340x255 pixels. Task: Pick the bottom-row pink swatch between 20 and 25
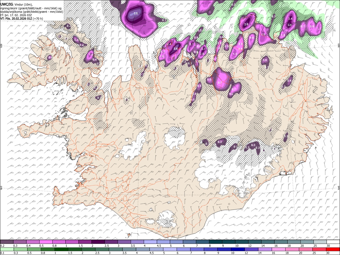pos(306,249)
